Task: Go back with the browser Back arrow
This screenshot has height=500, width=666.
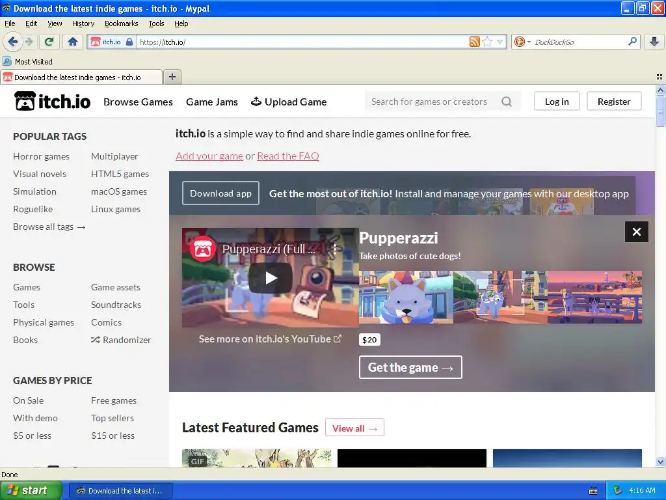Action: (x=12, y=42)
